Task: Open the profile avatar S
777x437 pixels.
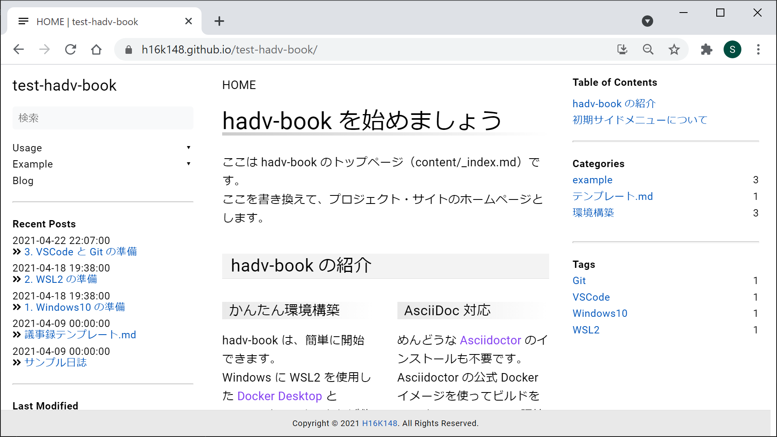Action: click(x=732, y=49)
